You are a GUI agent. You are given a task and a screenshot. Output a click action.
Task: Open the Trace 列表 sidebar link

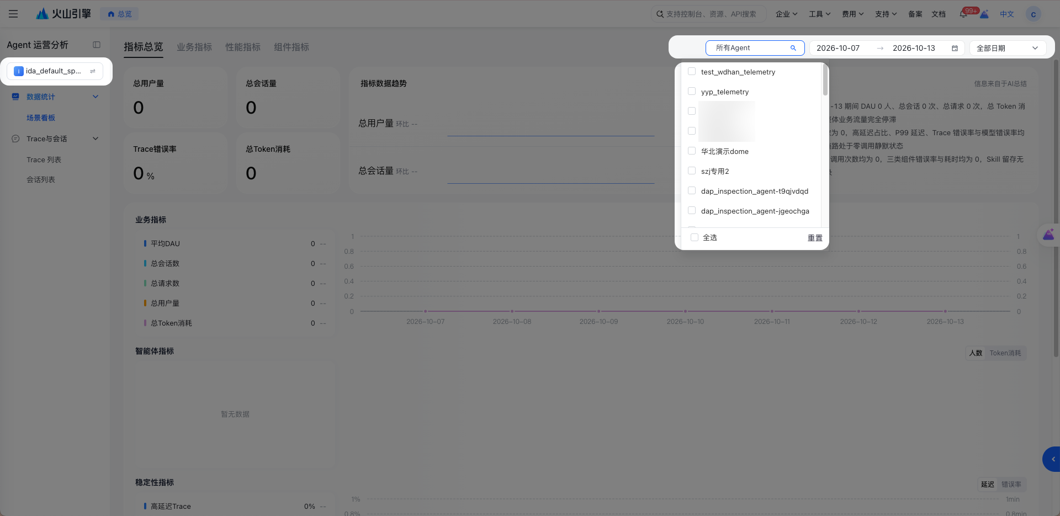click(x=44, y=159)
